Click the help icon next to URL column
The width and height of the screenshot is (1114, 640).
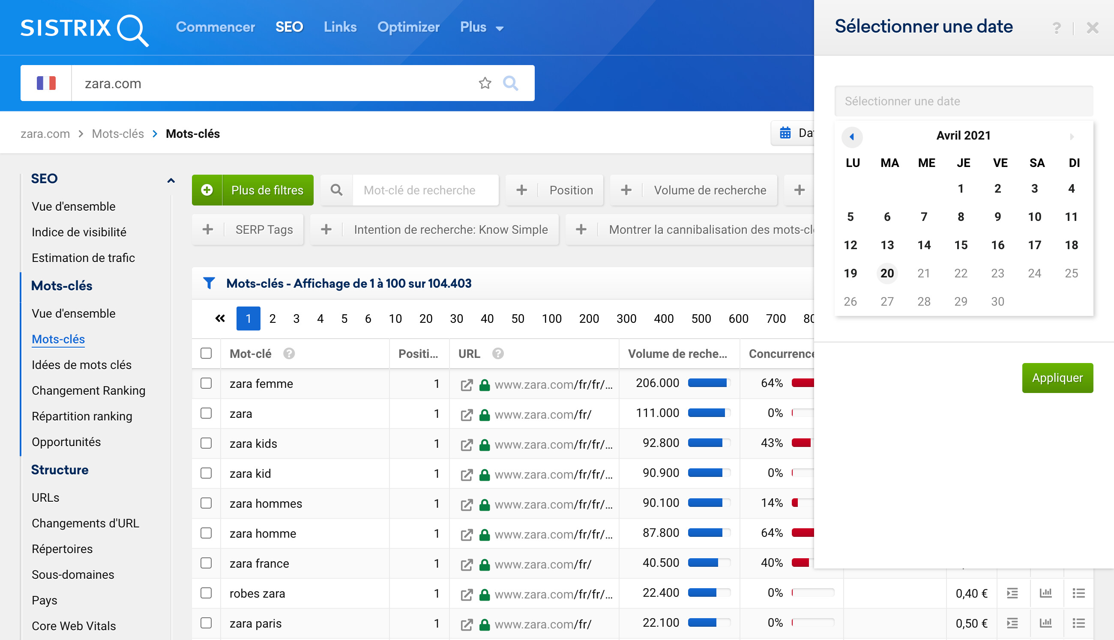[x=498, y=354]
